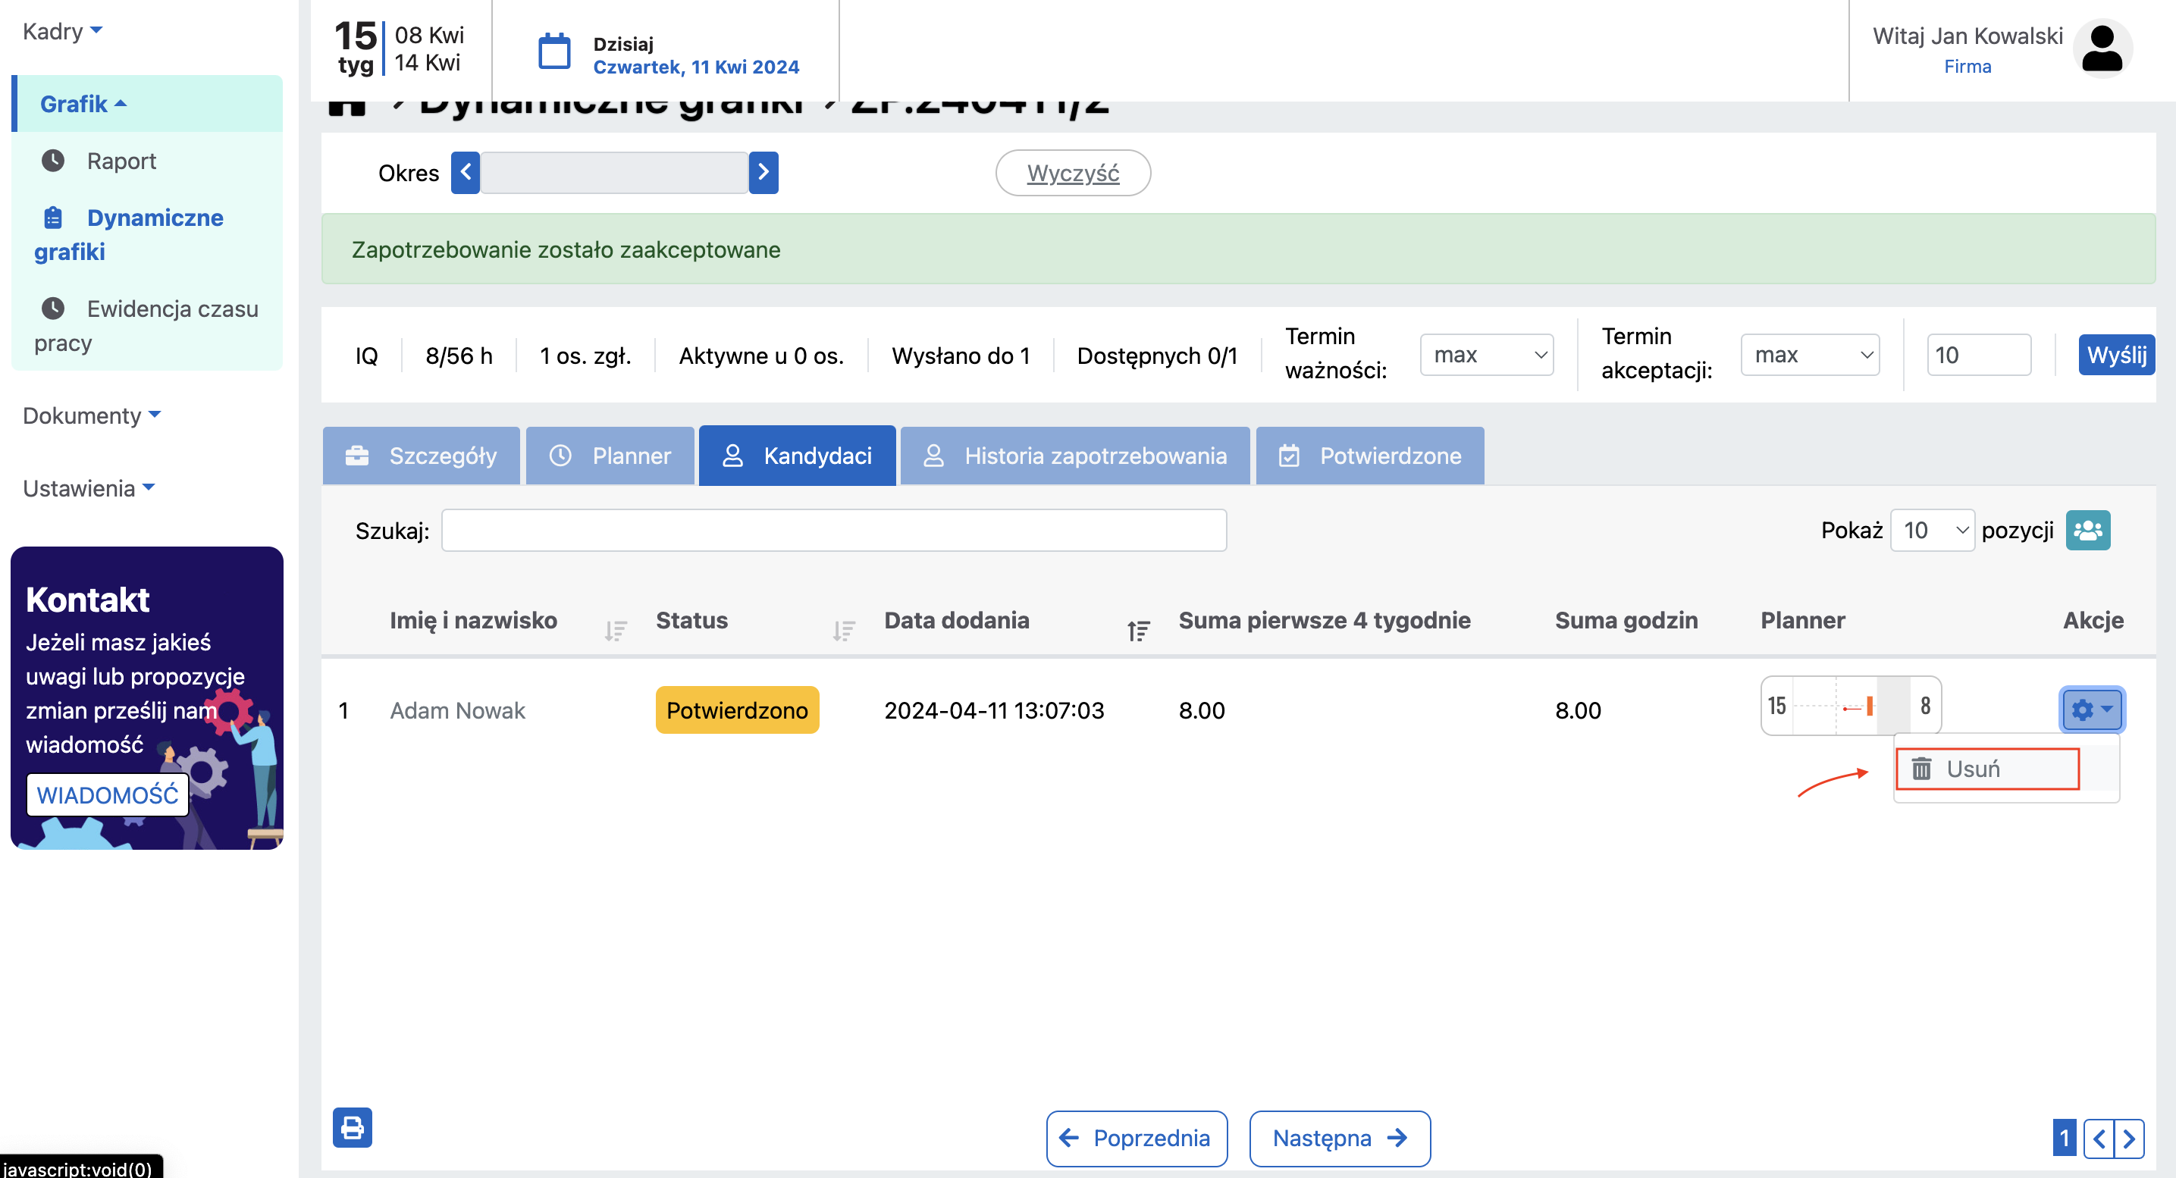
Task: Click the WIADOMOŚĆ contact button
Action: pos(107,794)
